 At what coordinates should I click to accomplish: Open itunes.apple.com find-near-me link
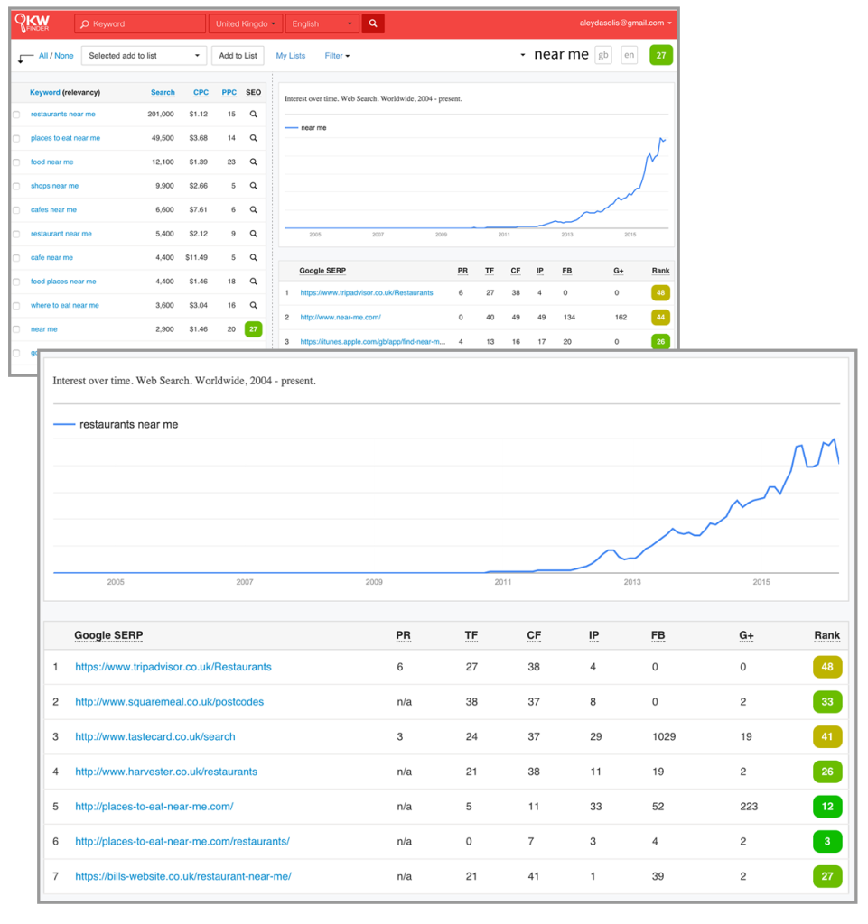[373, 342]
